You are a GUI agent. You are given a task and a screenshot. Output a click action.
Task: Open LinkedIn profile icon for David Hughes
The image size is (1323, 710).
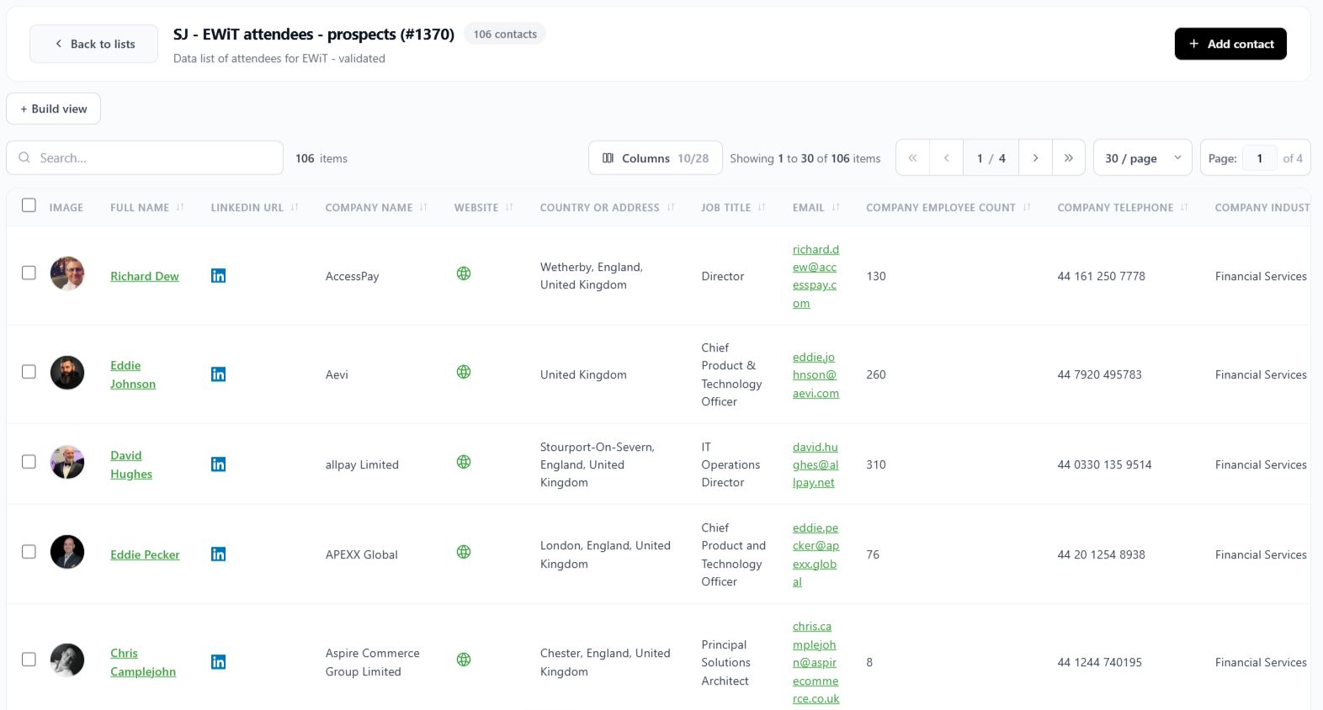click(218, 464)
